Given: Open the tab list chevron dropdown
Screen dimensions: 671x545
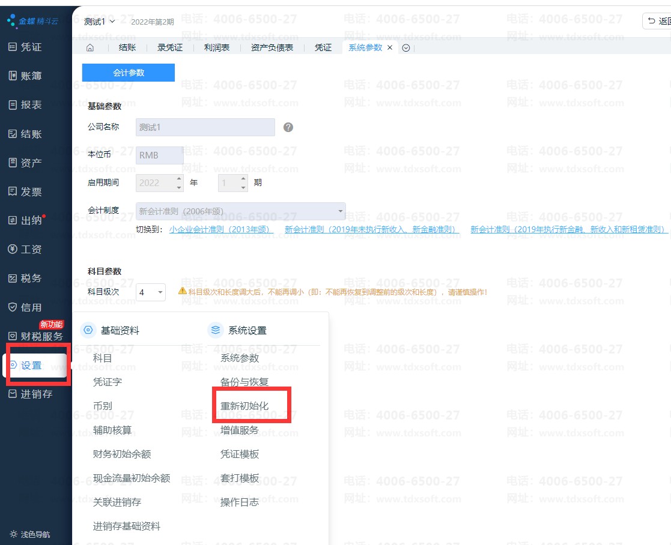Looking at the screenshot, I should pyautogui.click(x=406, y=48).
